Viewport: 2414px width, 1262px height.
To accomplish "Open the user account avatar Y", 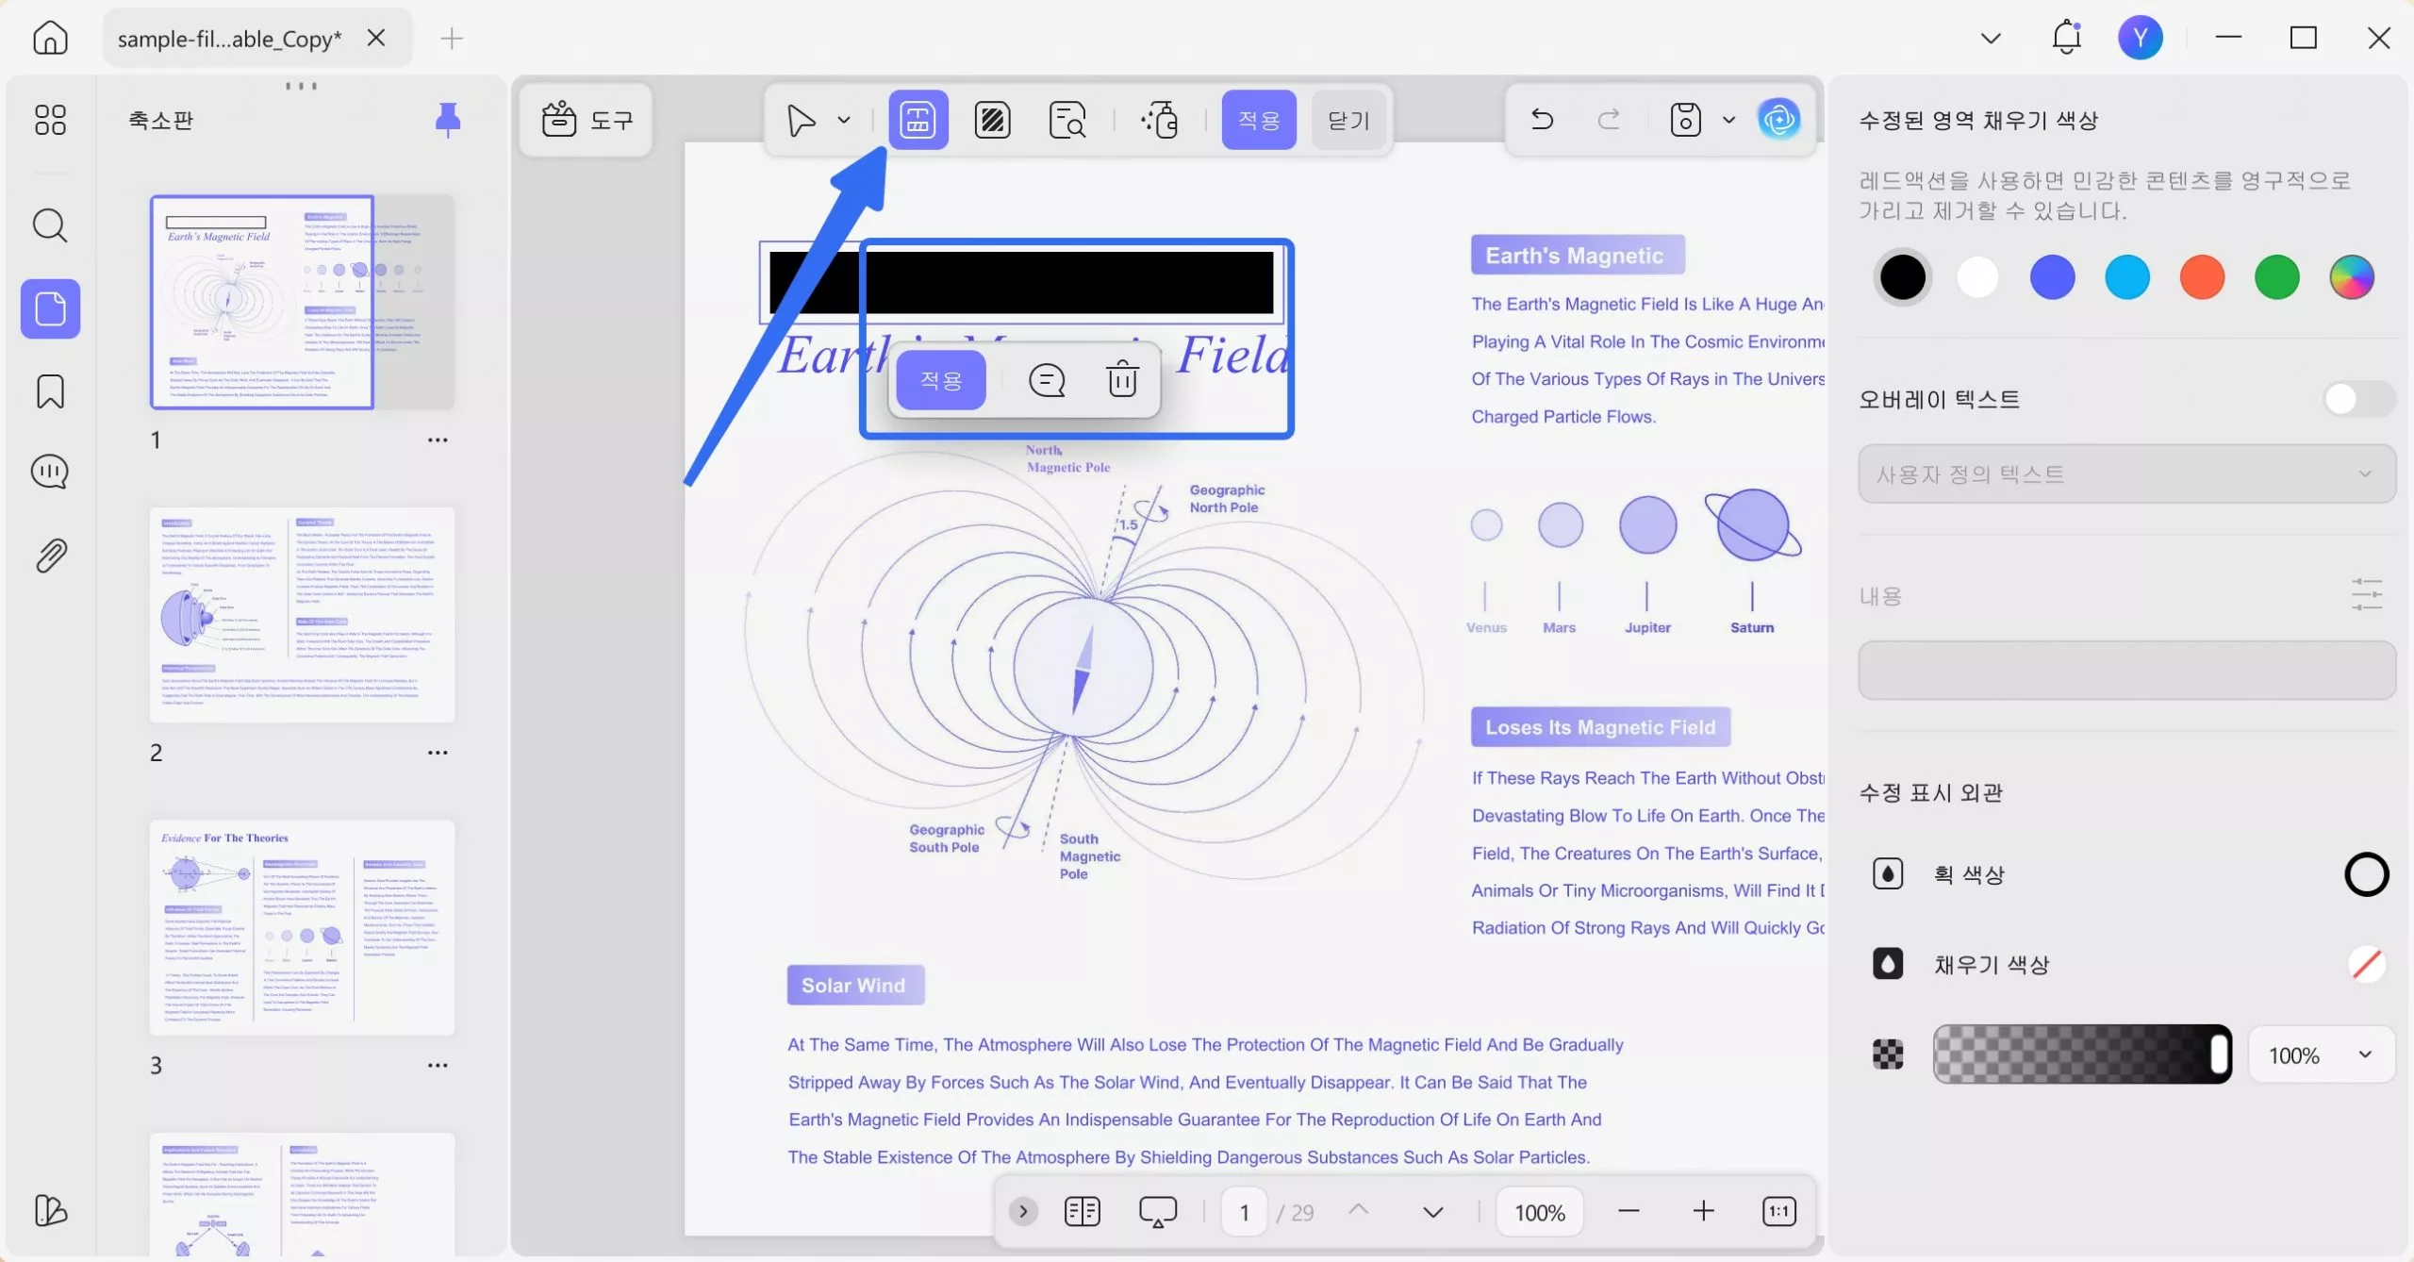I will [x=2140, y=38].
